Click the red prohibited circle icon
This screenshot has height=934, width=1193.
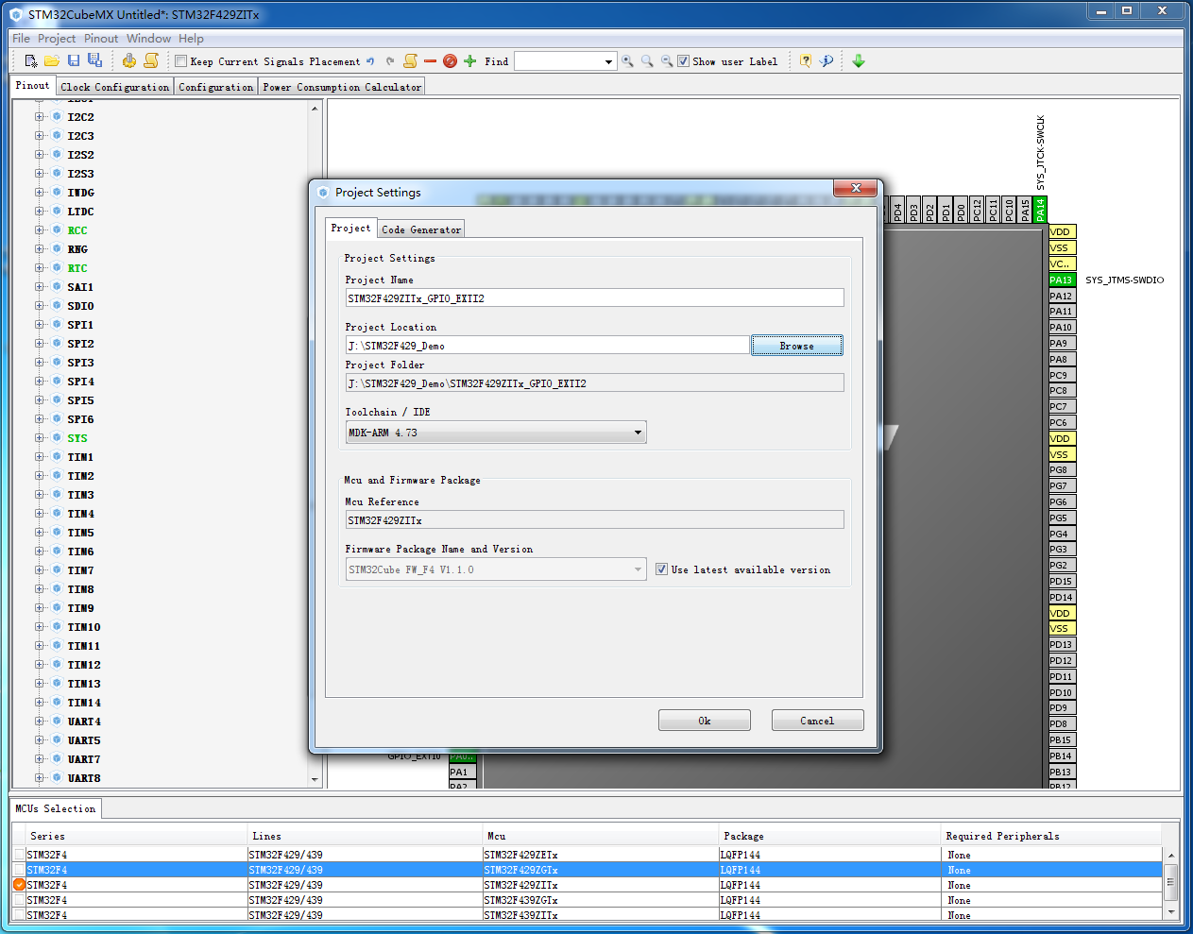click(x=451, y=60)
